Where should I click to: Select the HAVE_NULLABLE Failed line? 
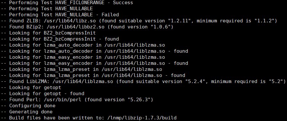60,15
